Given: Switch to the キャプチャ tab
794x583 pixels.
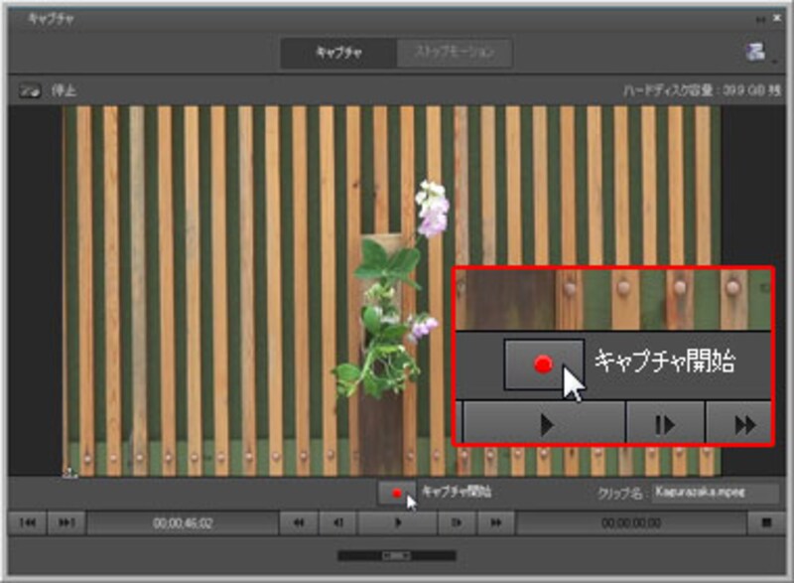Looking at the screenshot, I should [338, 53].
